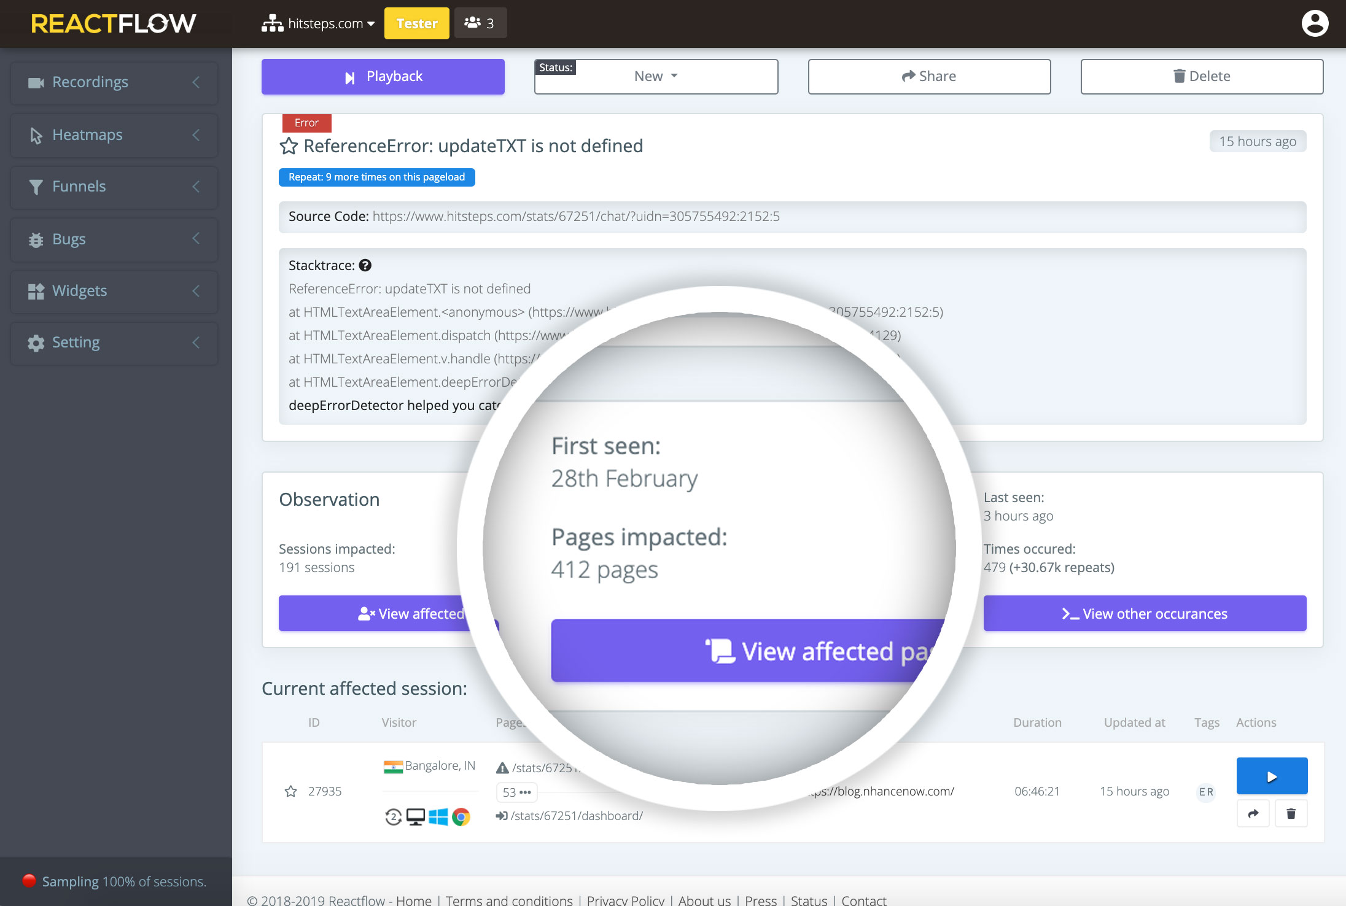Expand the Heatmaps chevron

(196, 135)
